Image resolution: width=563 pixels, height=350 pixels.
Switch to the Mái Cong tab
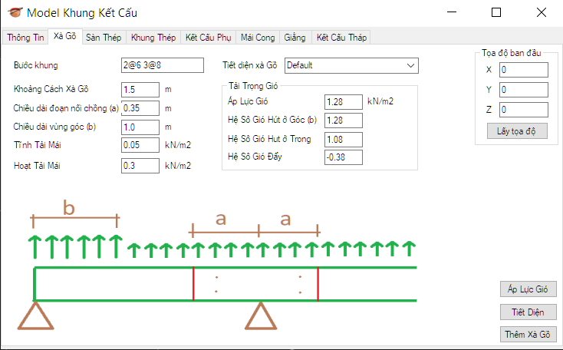(257, 37)
